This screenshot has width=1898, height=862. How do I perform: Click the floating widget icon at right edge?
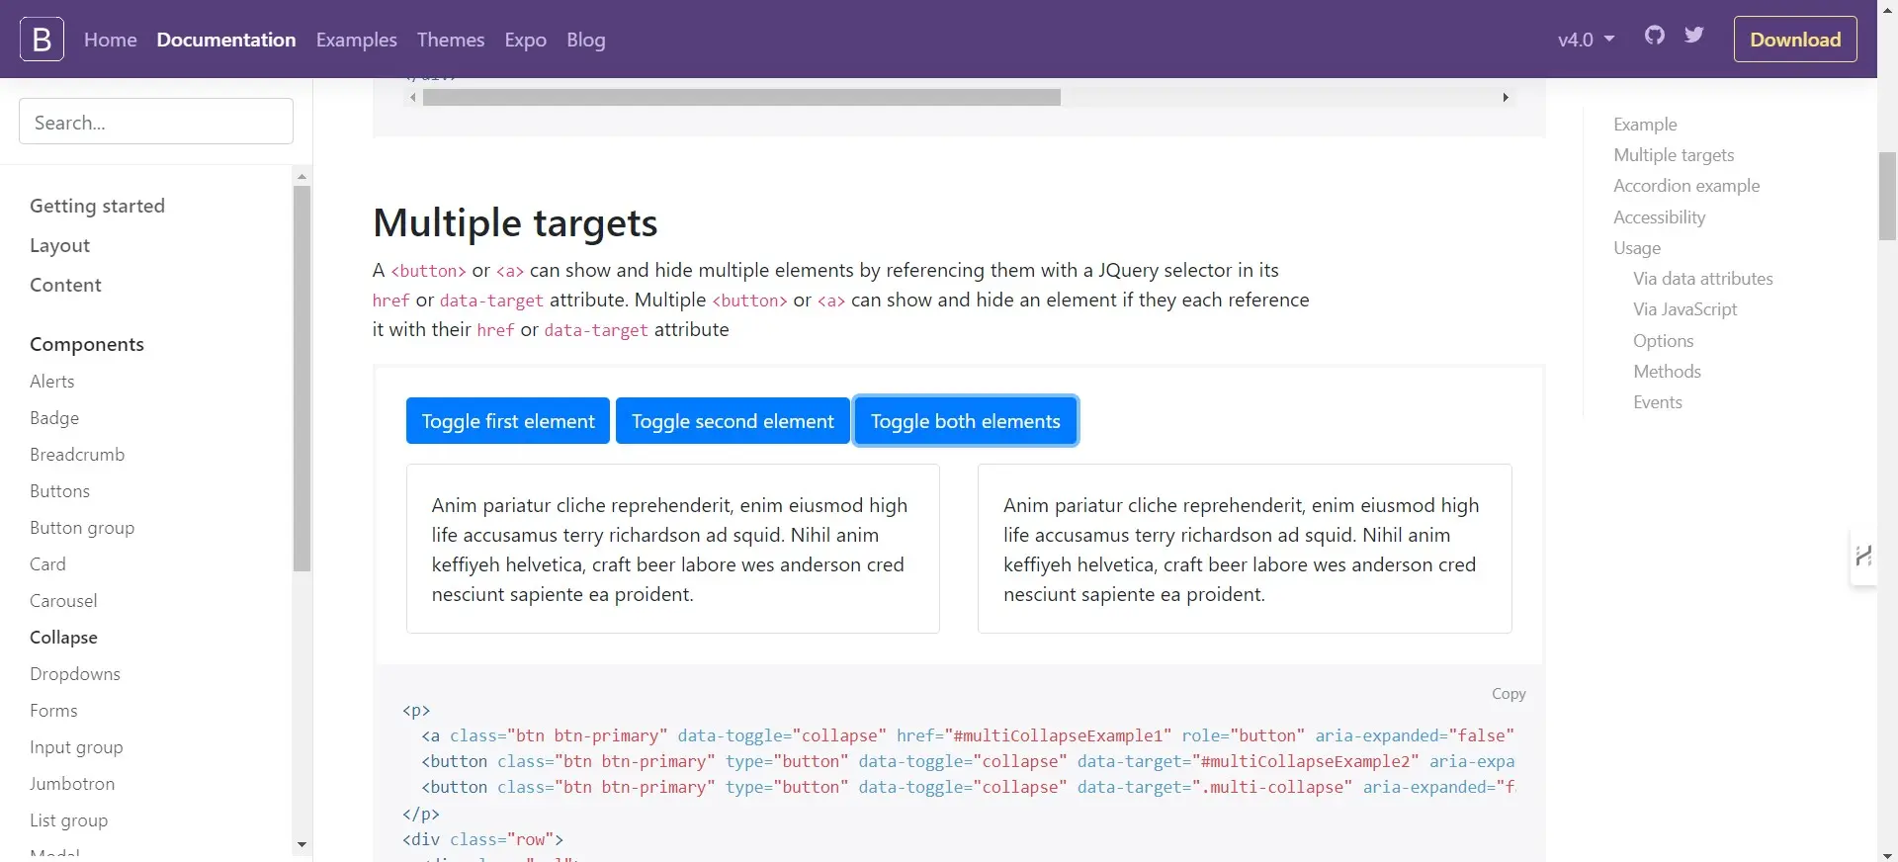(1863, 557)
